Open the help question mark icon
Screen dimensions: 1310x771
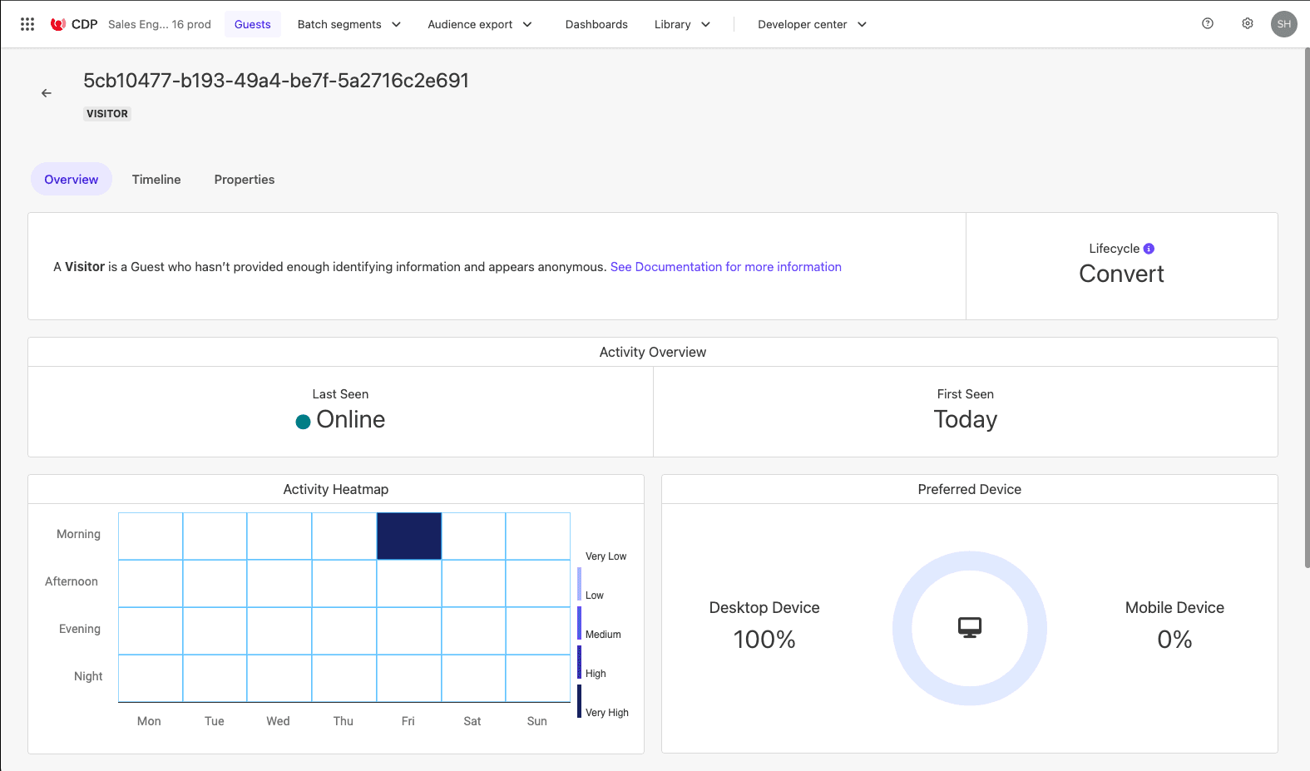coord(1208,24)
